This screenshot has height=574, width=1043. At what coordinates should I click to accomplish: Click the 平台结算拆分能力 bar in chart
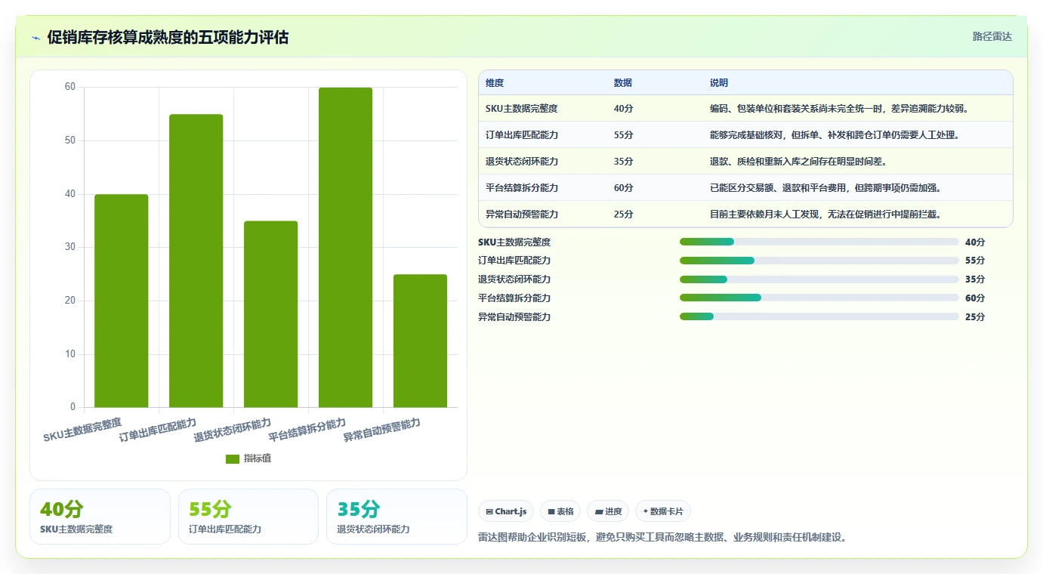click(x=345, y=248)
